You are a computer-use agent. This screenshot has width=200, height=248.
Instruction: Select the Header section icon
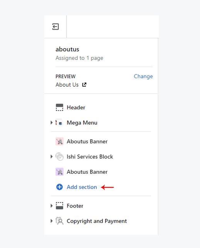click(59, 107)
